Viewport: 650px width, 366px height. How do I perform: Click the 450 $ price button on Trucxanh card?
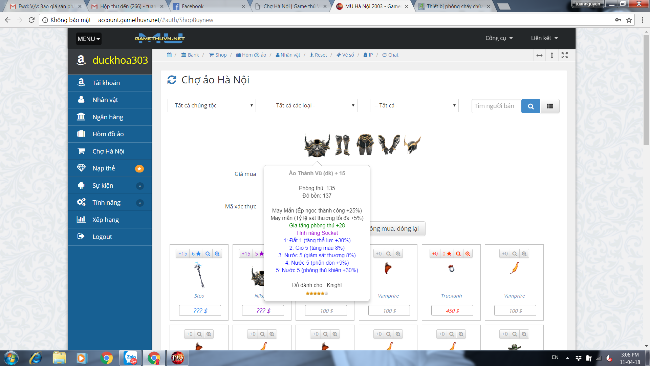452,311
